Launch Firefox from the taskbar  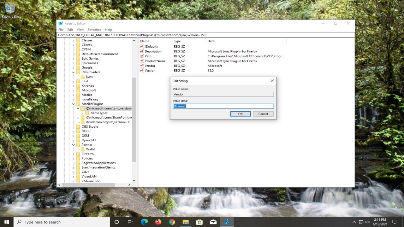tap(158, 222)
